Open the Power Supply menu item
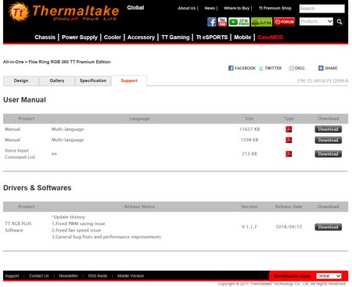 tap(80, 38)
